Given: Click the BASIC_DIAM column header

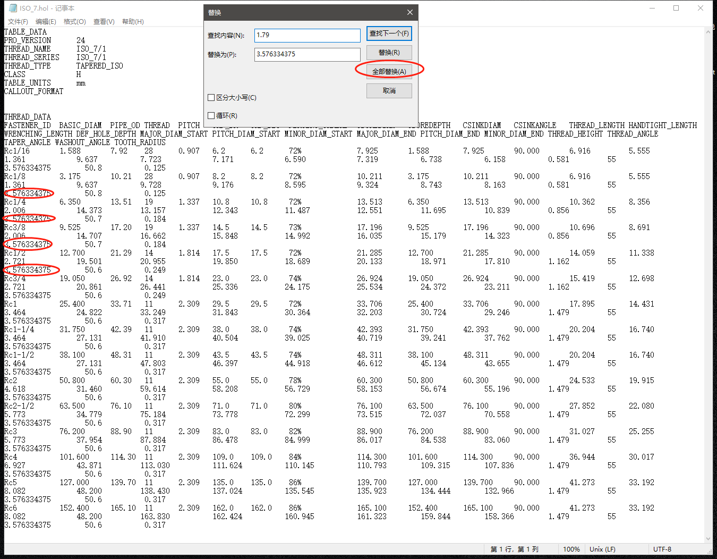Looking at the screenshot, I should (81, 125).
